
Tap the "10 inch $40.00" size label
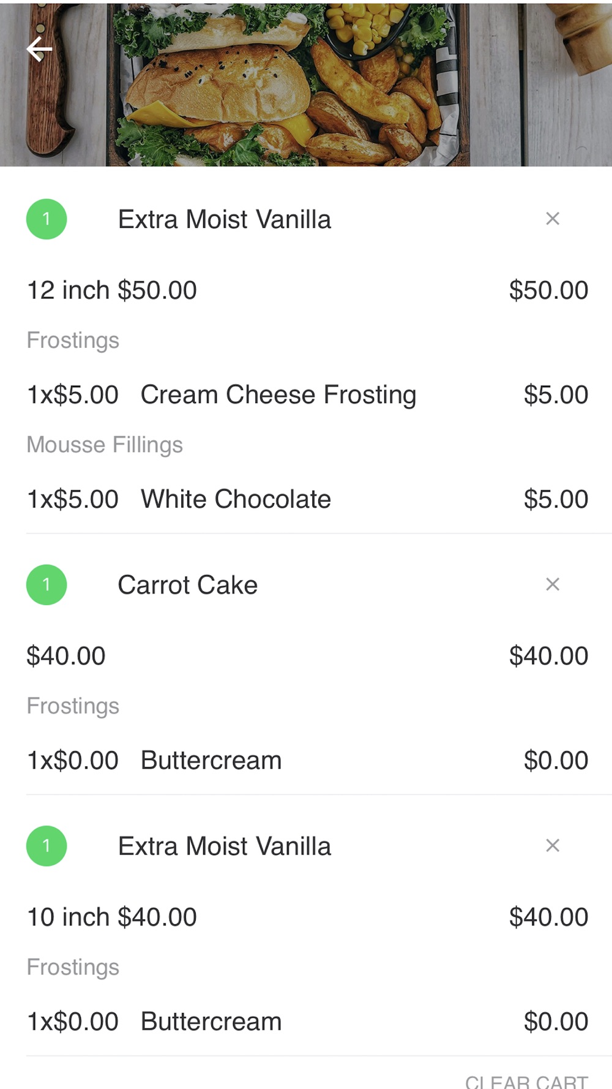tap(112, 918)
